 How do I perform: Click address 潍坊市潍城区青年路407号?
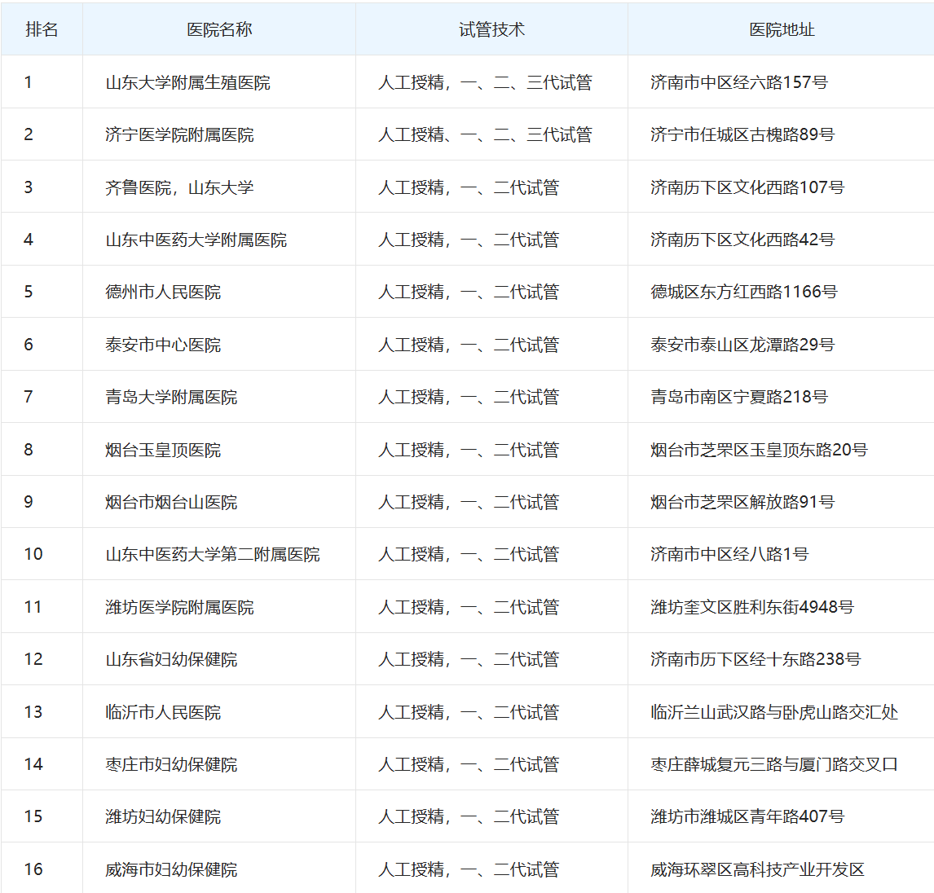[x=747, y=816]
